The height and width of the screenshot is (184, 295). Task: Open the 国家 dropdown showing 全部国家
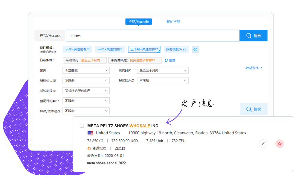click(x=86, y=70)
